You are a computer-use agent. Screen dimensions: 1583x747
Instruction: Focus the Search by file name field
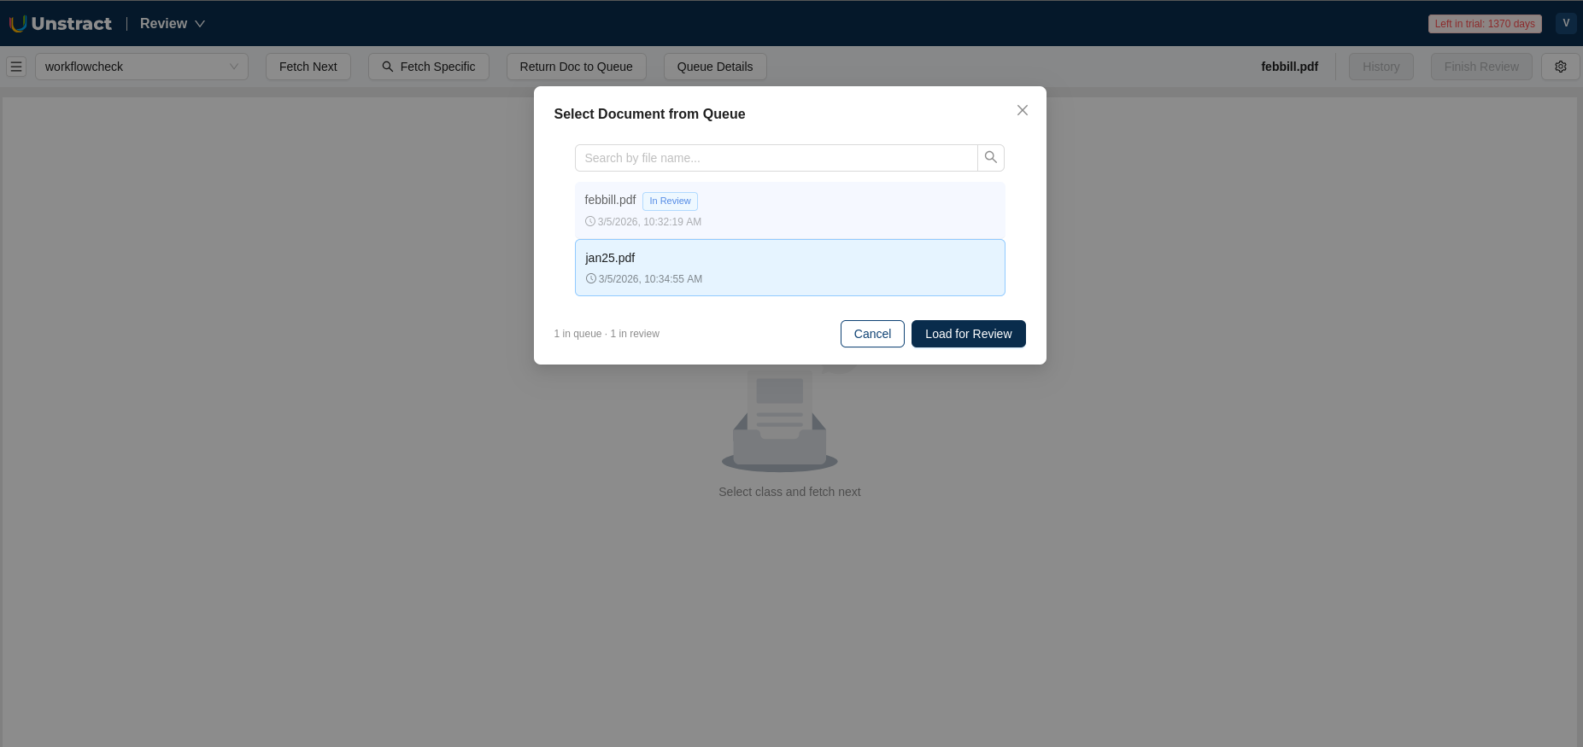coord(777,158)
